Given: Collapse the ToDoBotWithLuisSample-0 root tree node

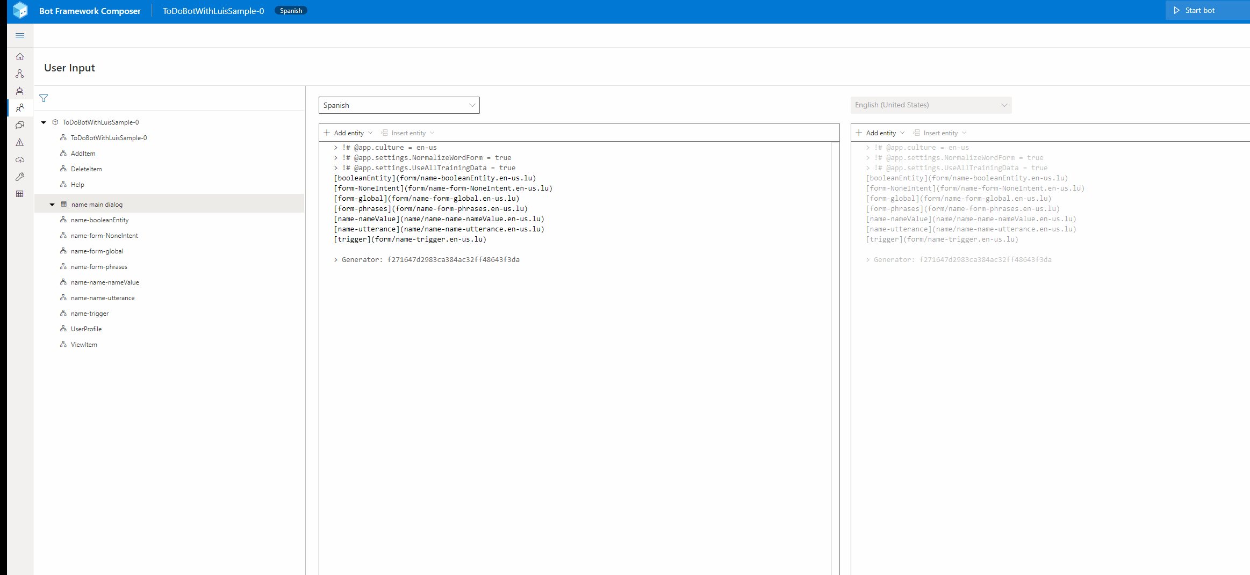Looking at the screenshot, I should tap(44, 122).
